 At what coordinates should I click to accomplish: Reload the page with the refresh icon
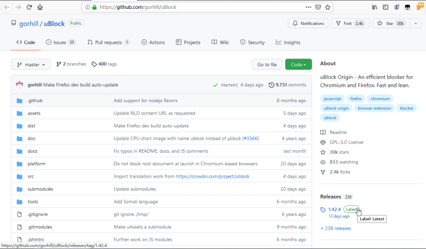click(x=29, y=7)
